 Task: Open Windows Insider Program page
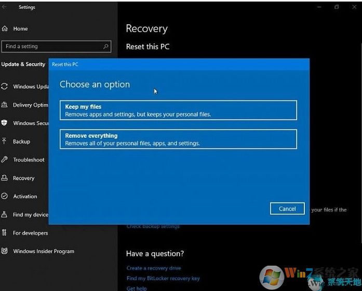pos(44,251)
